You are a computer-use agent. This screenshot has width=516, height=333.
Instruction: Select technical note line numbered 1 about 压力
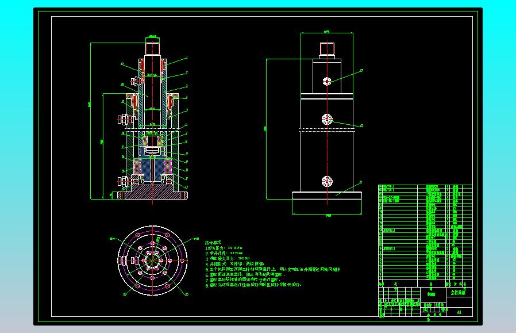[224, 248]
